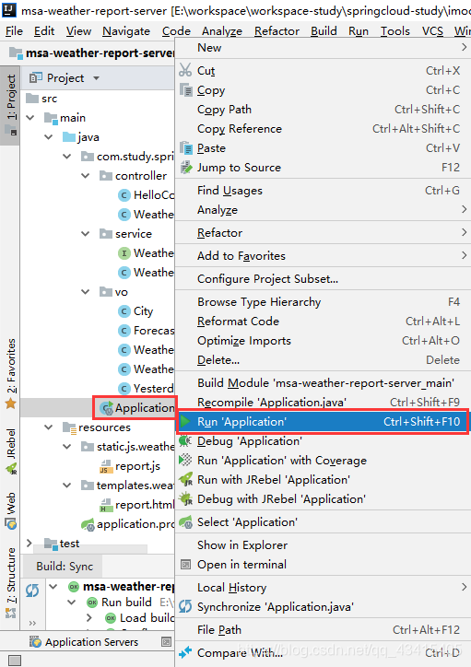Open the 1: Project tool window tab
Screen dimensions: 471x667
pyautogui.click(x=11, y=105)
